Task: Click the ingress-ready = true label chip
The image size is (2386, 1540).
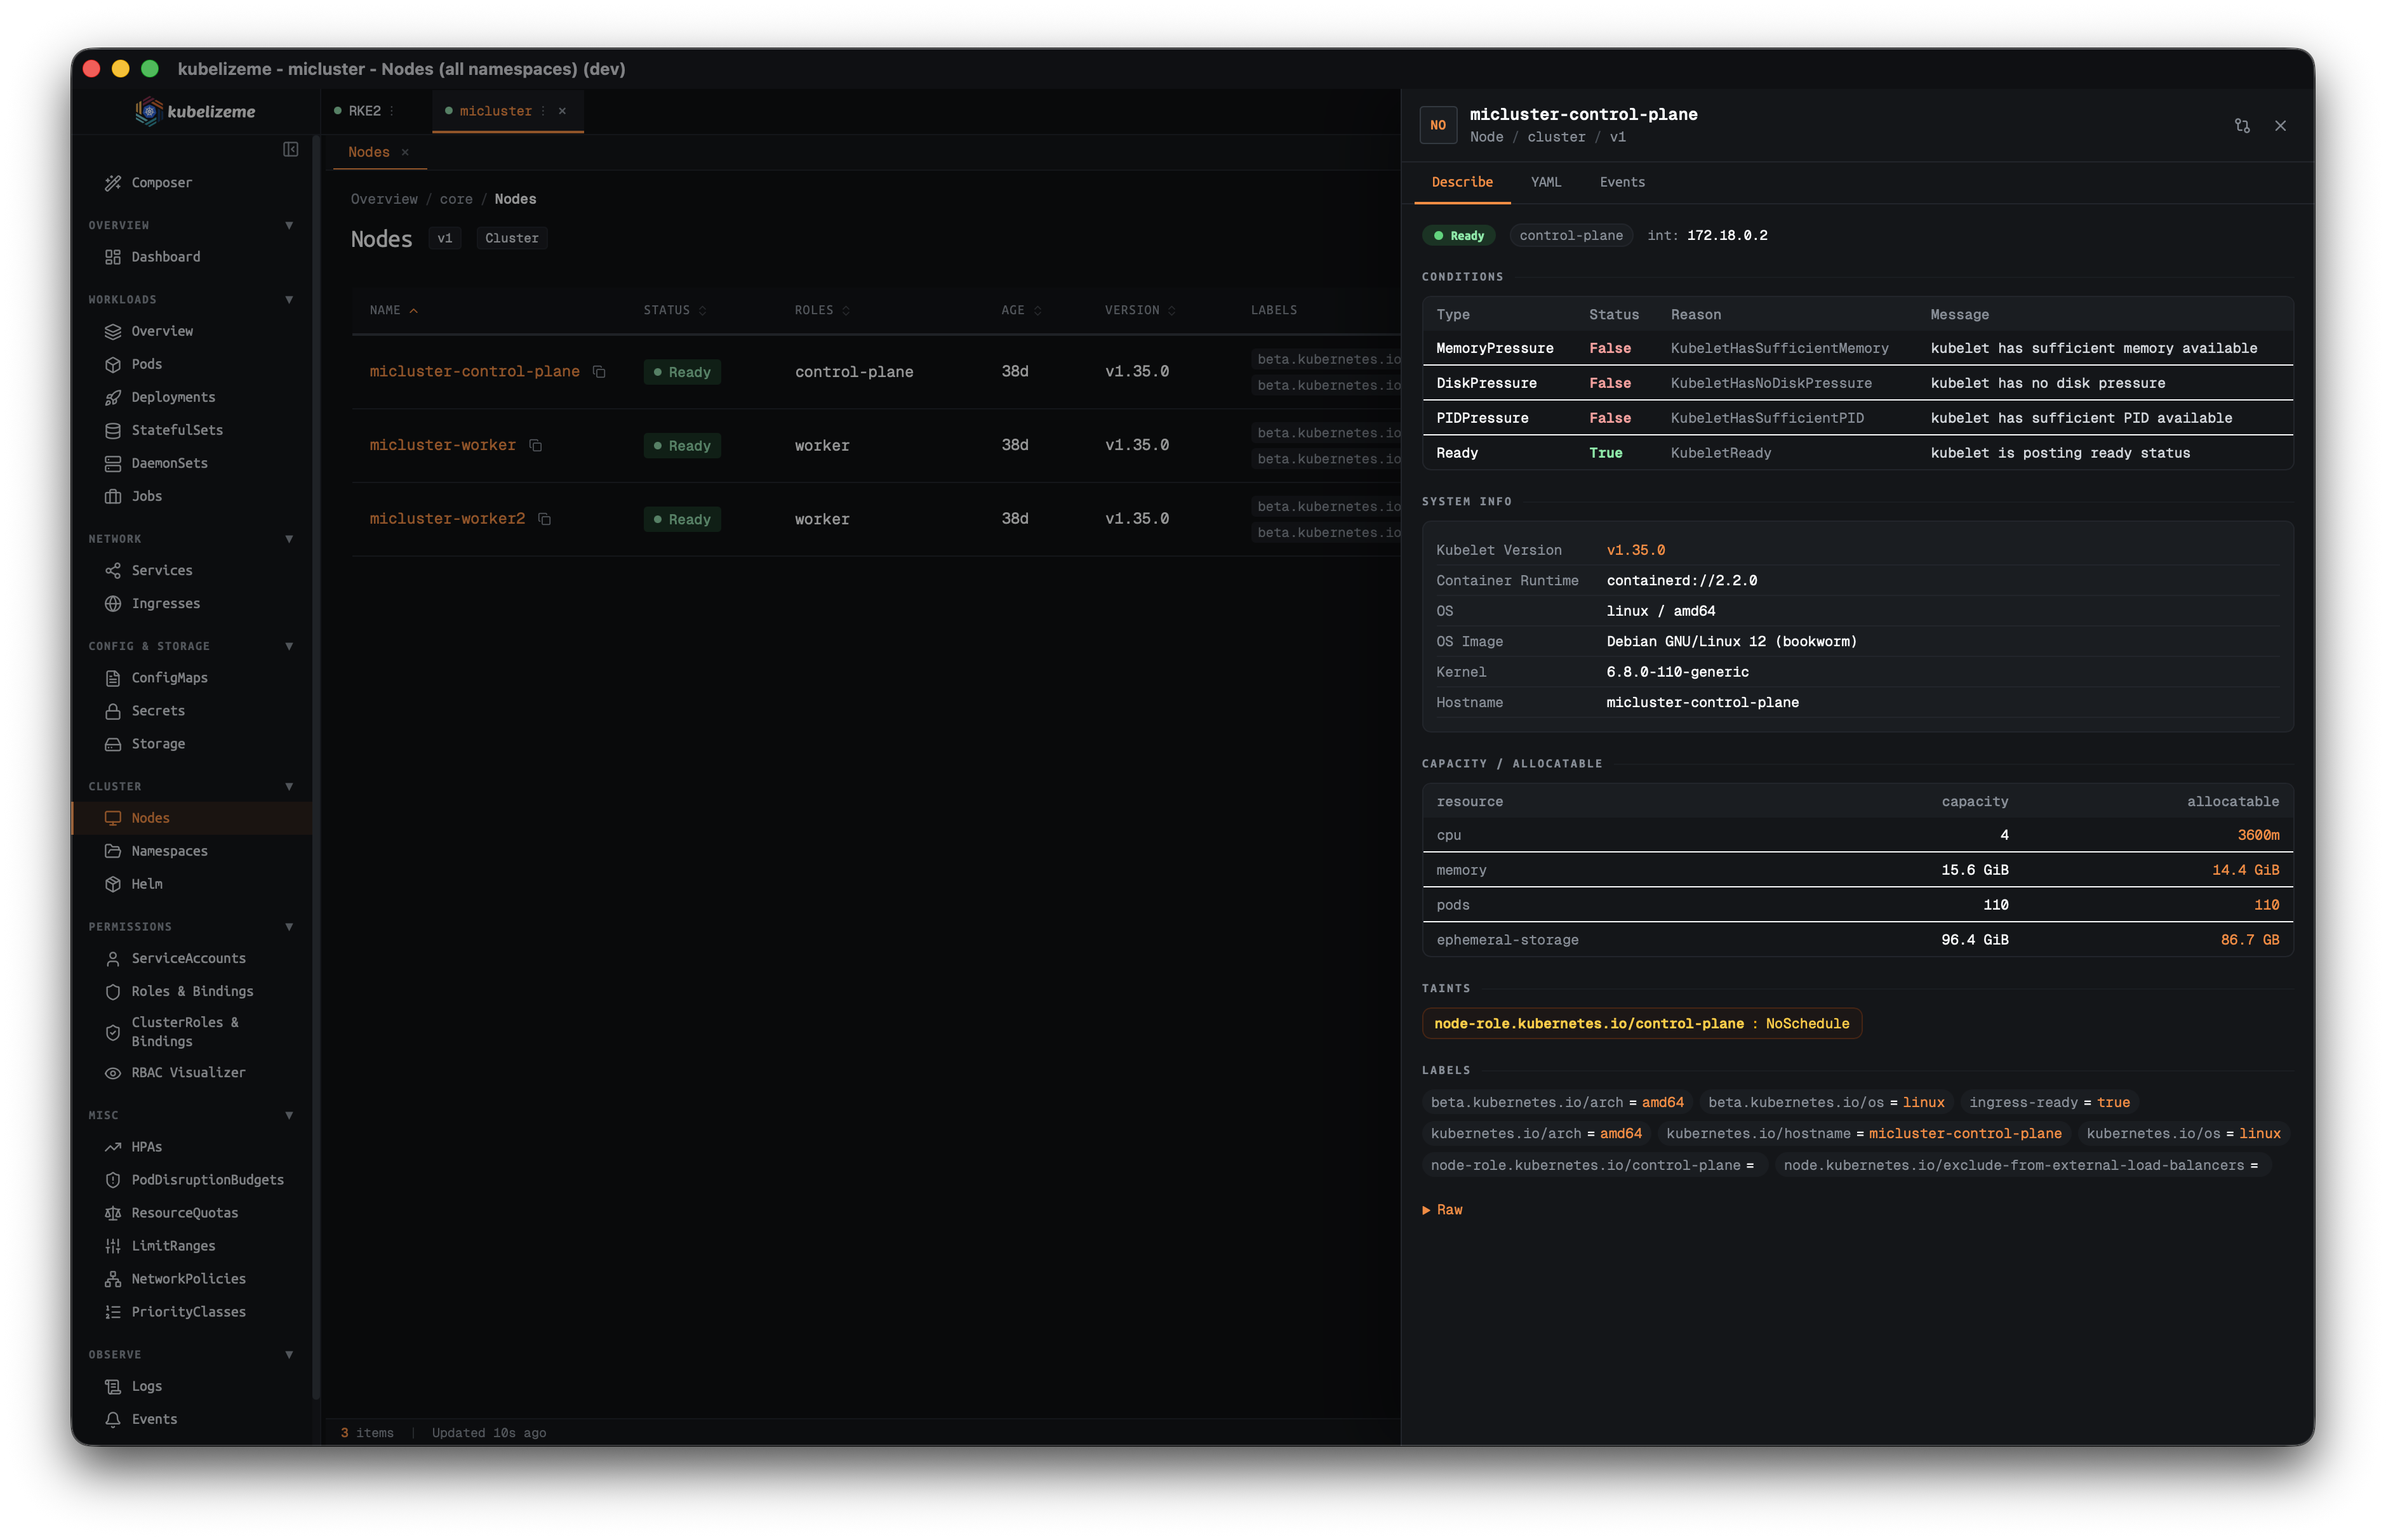Action: click(2049, 1102)
